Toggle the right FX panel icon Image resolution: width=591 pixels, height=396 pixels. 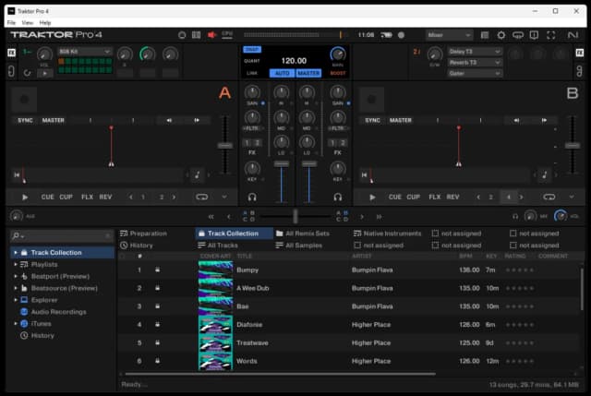(580, 53)
